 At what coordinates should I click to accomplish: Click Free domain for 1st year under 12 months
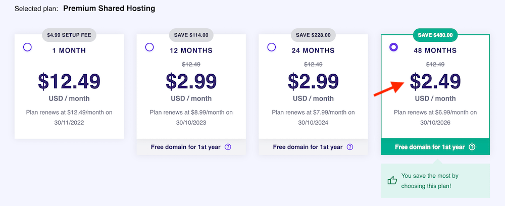(185, 147)
